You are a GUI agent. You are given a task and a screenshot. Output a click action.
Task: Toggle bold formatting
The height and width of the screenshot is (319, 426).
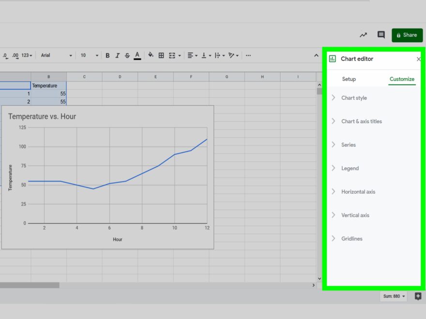pyautogui.click(x=107, y=56)
